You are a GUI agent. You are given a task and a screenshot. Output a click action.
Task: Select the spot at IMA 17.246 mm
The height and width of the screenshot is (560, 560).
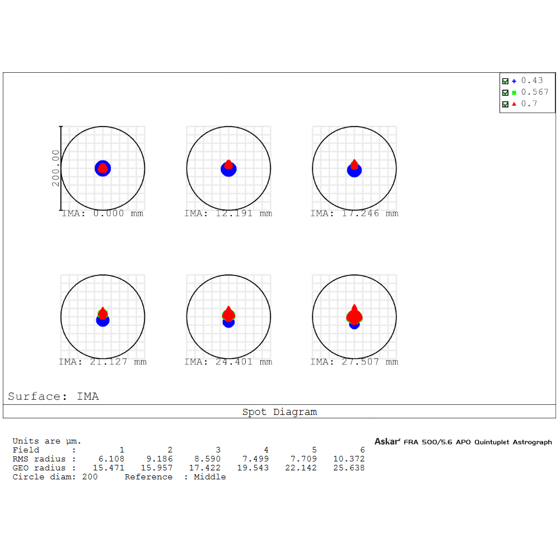tap(354, 168)
